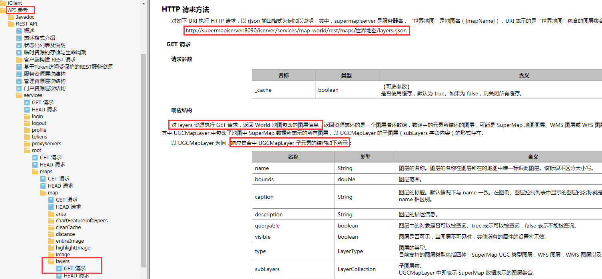Viewport: 602px width, 279px height.
Task: Click the bounds field name cell
Action: (293, 179)
